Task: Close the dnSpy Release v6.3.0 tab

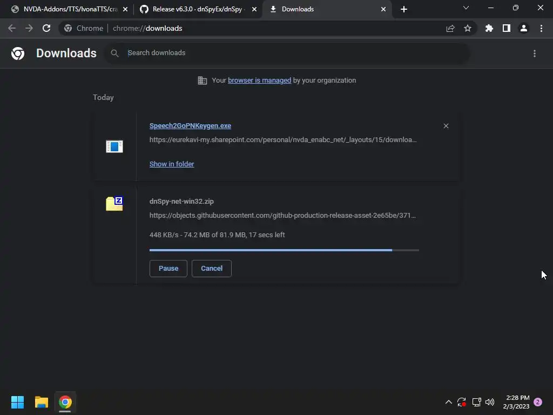Action: [x=254, y=10]
